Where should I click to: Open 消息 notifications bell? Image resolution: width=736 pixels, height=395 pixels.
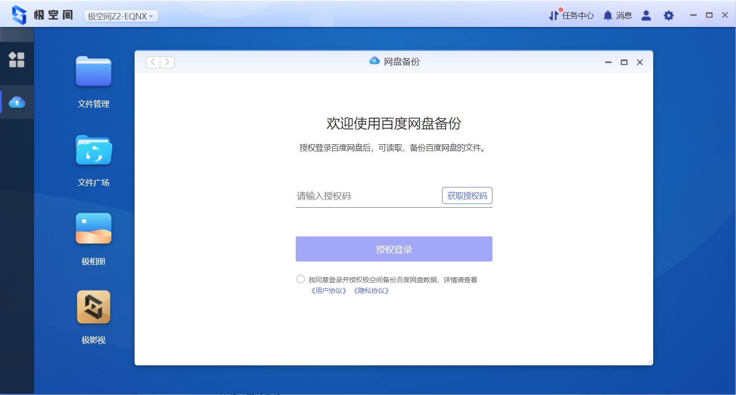click(618, 16)
